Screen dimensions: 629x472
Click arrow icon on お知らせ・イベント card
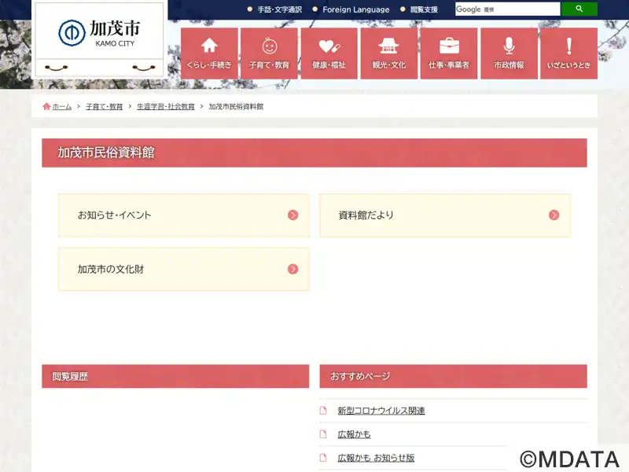coord(292,215)
